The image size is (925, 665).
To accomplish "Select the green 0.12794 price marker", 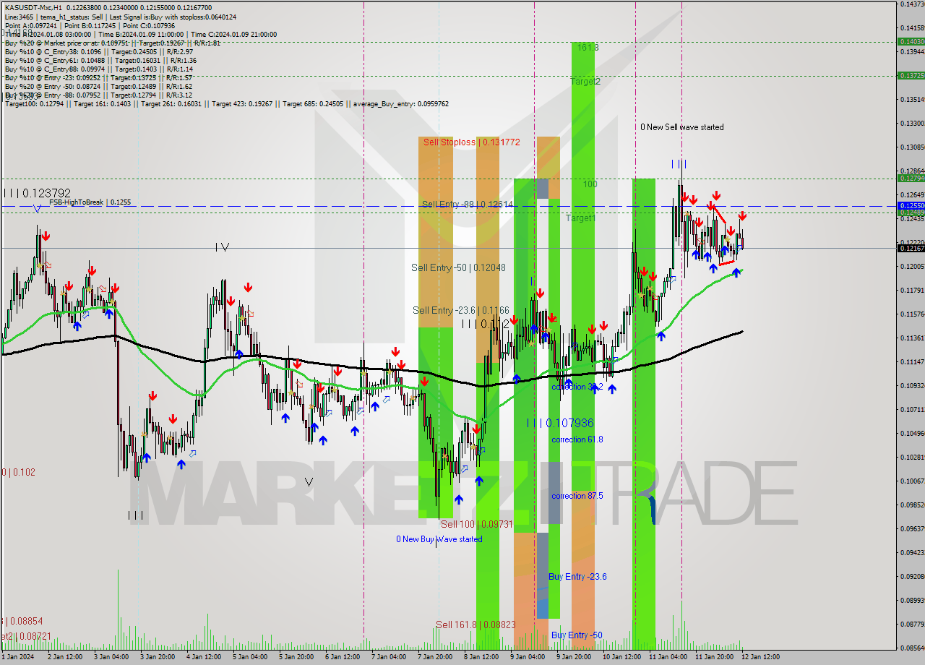I will 910,178.
